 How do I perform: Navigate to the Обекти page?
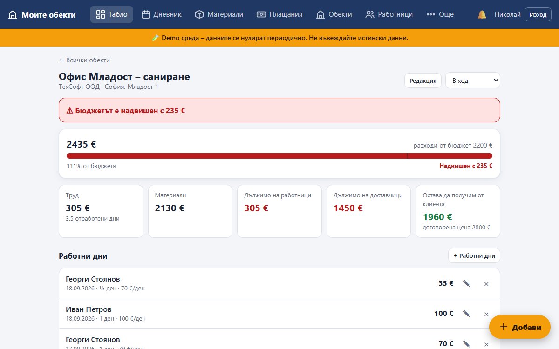coord(334,14)
